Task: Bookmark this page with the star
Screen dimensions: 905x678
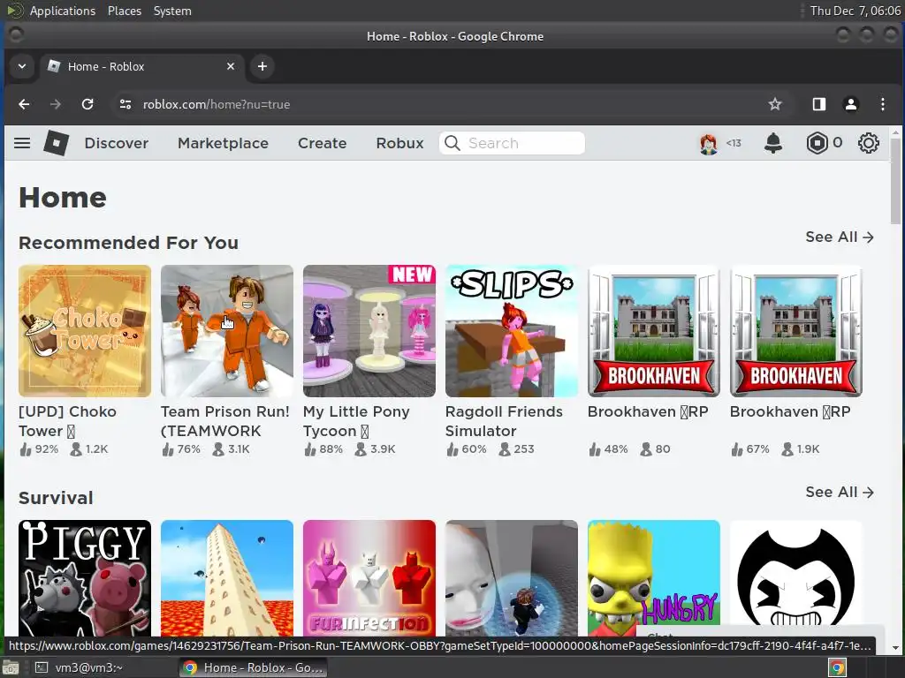Action: [x=774, y=104]
